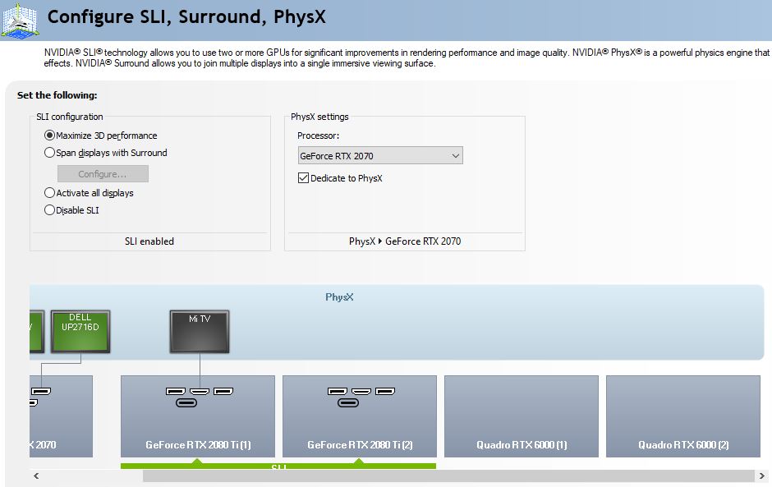Screen dimensions: 772x487
Task: Click USB-C port on RTX 2080 Ti (1)
Action: [x=186, y=402]
